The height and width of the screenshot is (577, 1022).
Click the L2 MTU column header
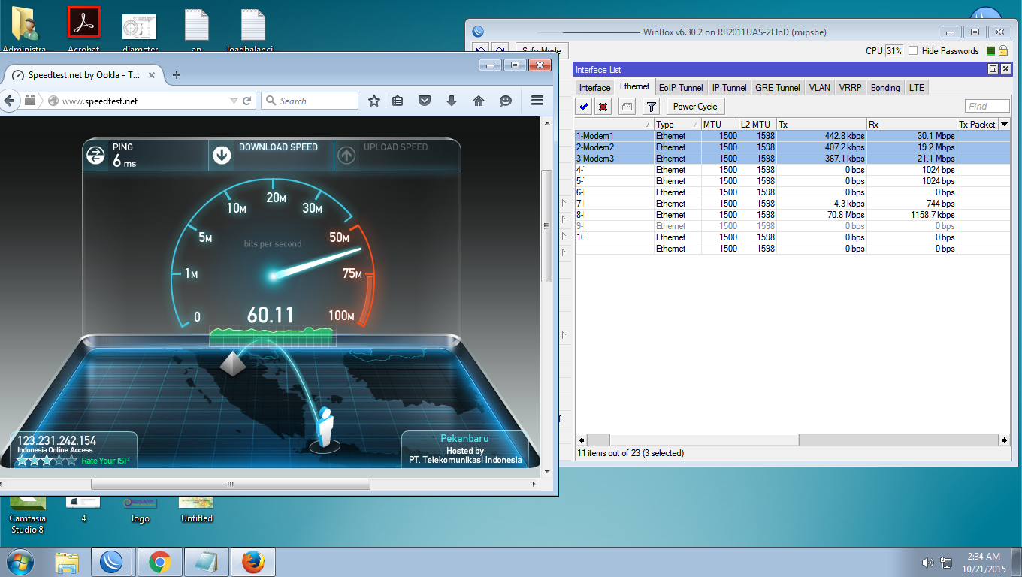(757, 124)
